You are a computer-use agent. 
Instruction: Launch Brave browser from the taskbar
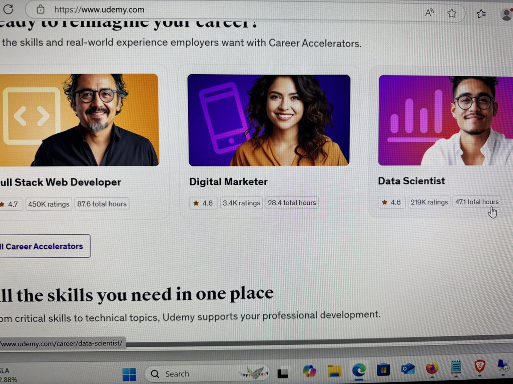click(x=480, y=366)
